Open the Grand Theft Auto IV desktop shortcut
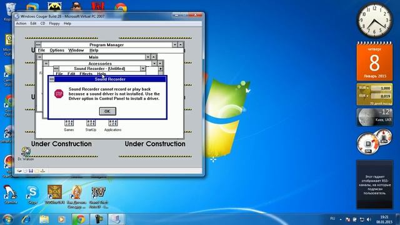 click(99, 197)
